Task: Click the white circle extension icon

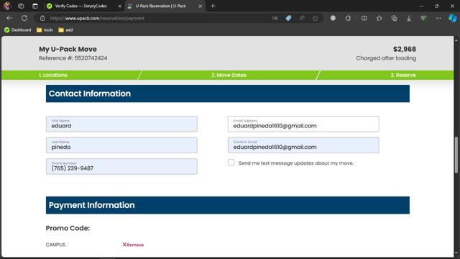Action: (x=333, y=18)
